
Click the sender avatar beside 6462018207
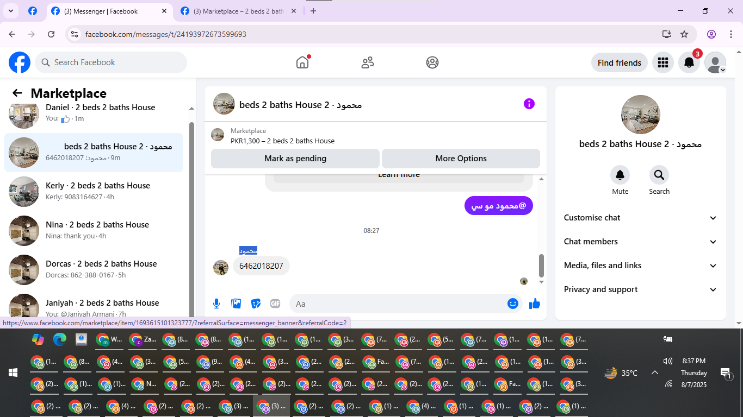pos(221,268)
